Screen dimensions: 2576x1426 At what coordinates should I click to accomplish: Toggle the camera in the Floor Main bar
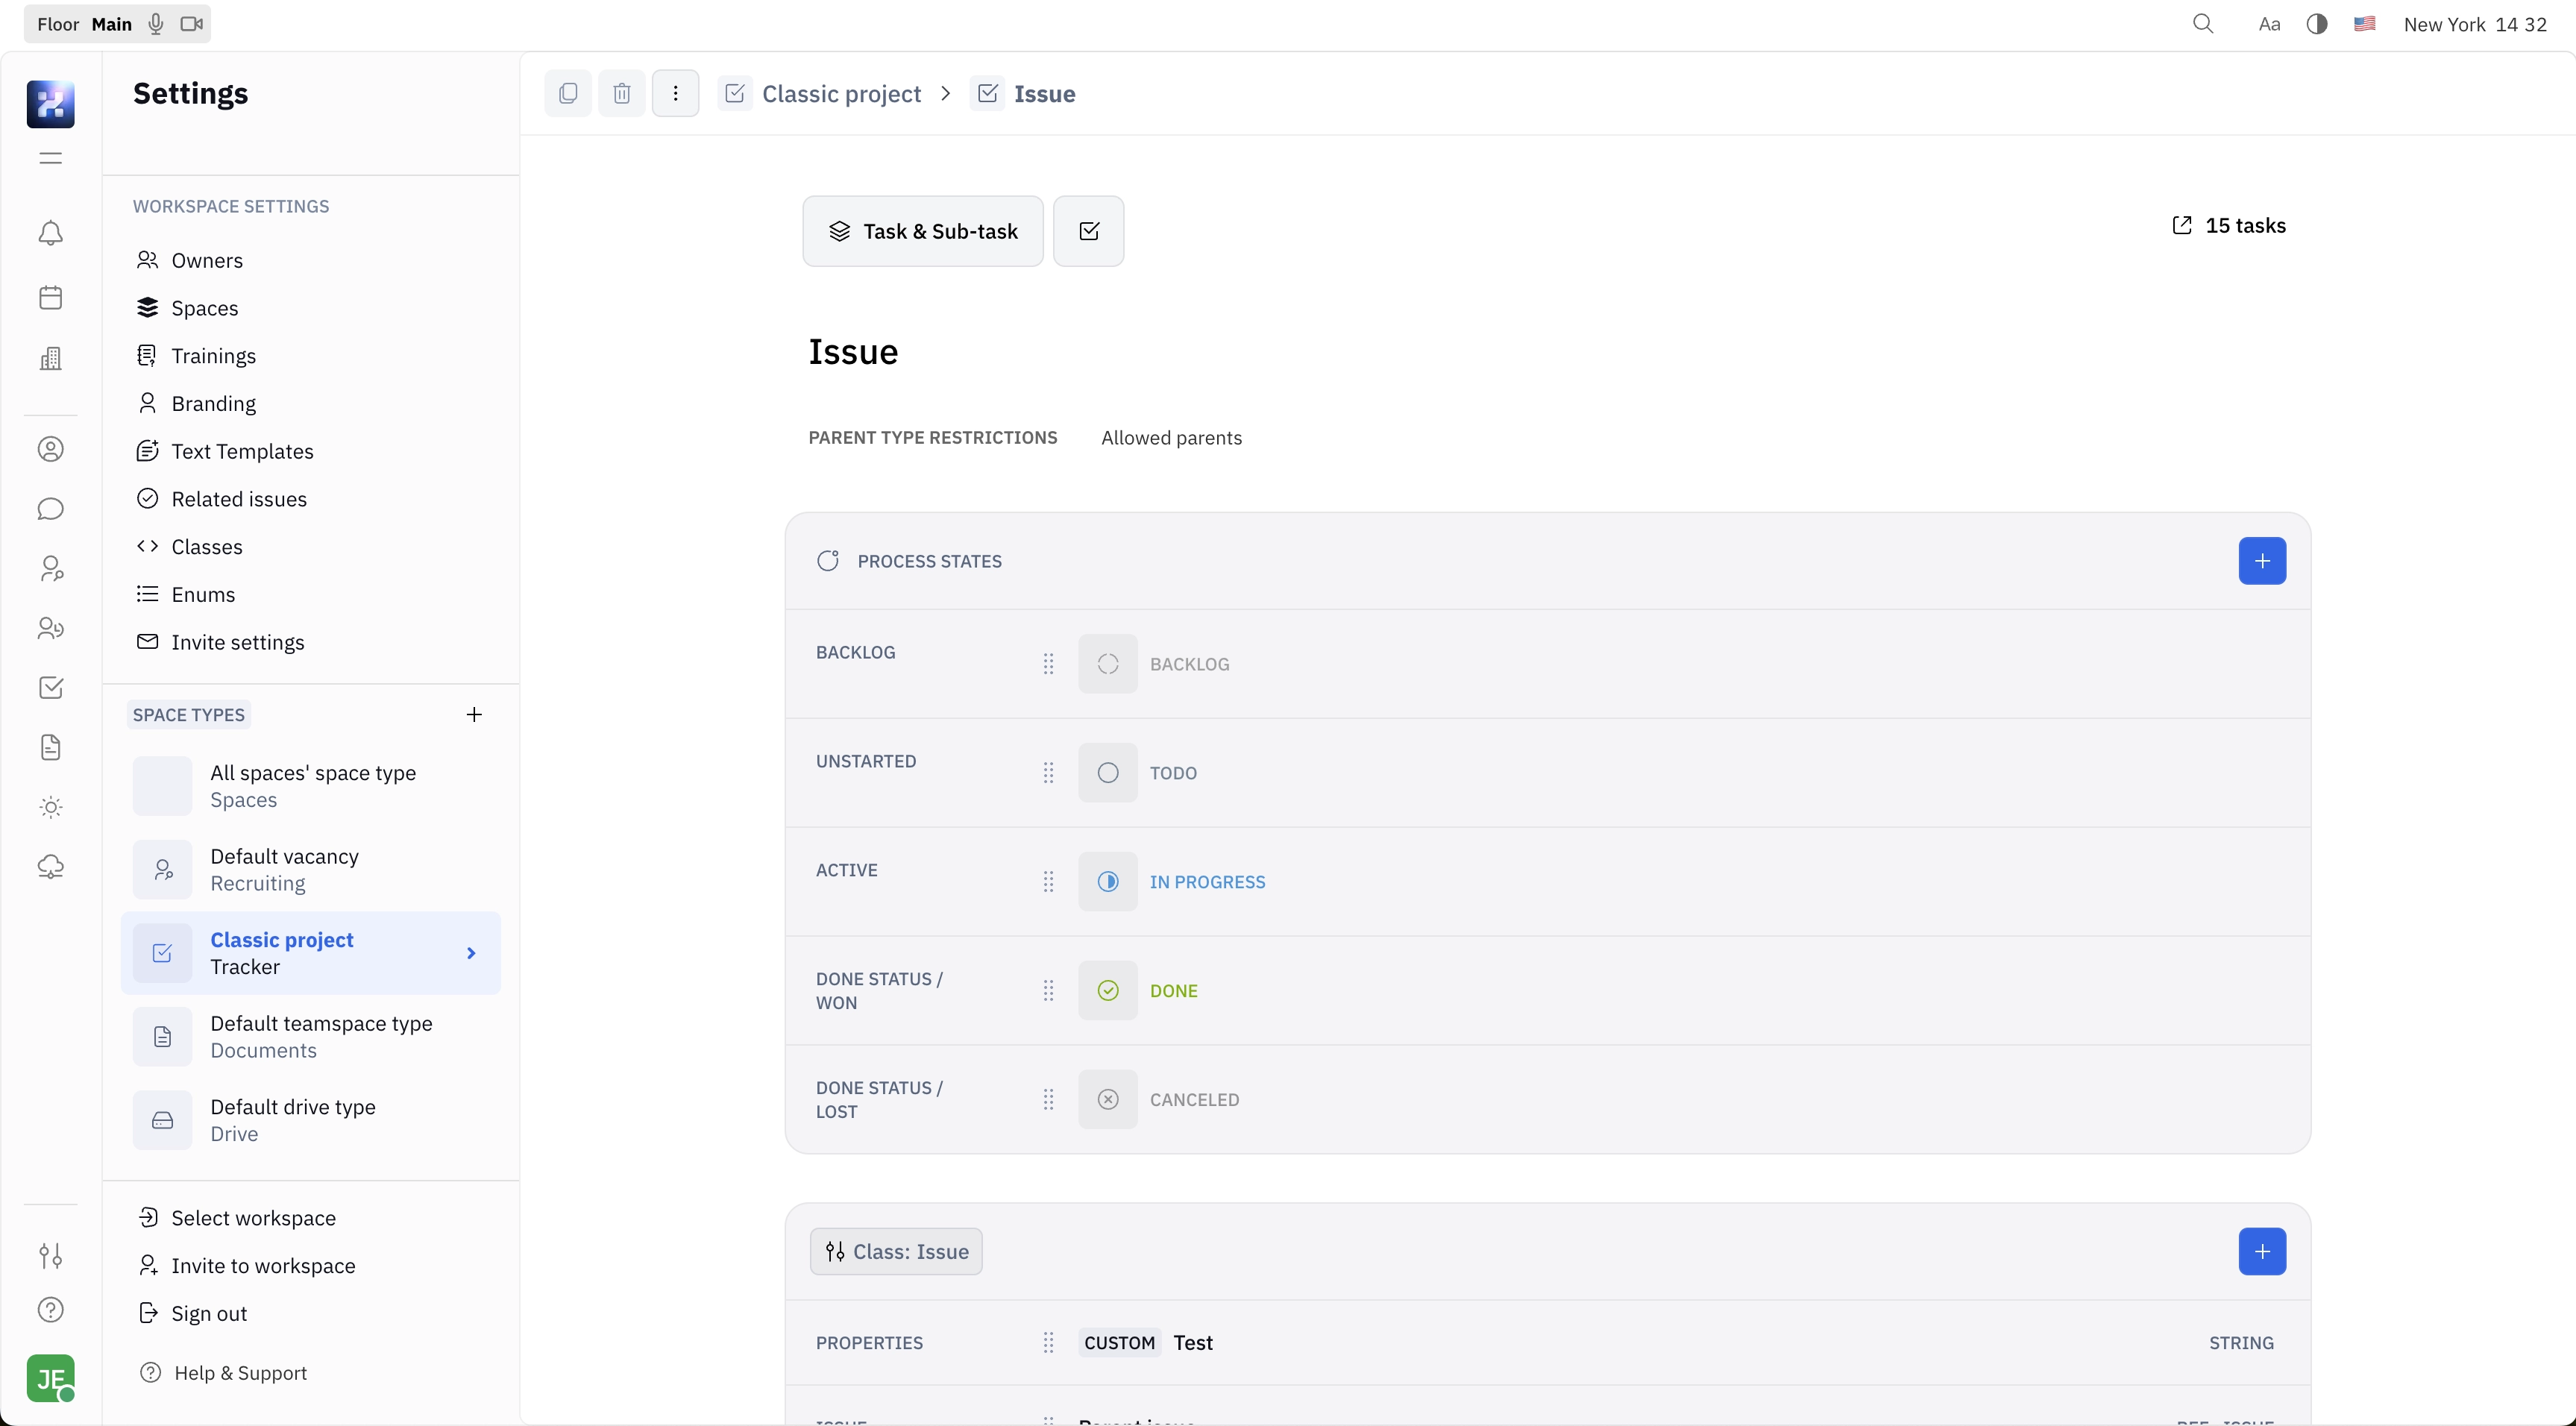tap(192, 23)
